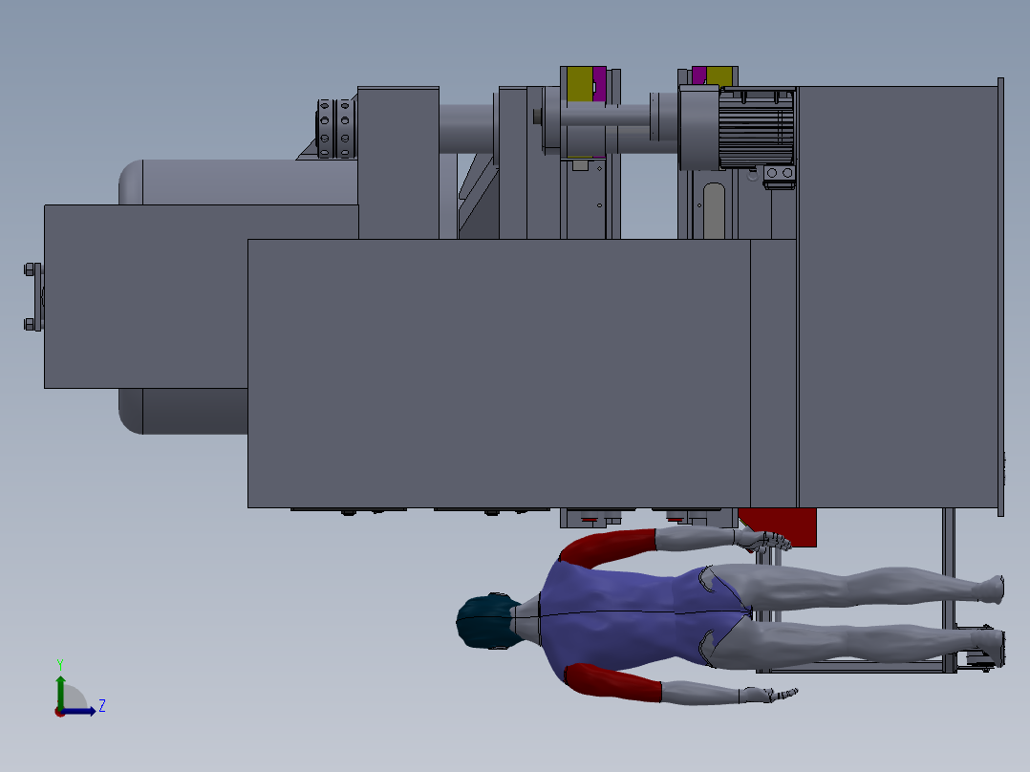Image resolution: width=1030 pixels, height=772 pixels.
Task: Click the blue Z axis arrow of triad
Action: (80, 711)
